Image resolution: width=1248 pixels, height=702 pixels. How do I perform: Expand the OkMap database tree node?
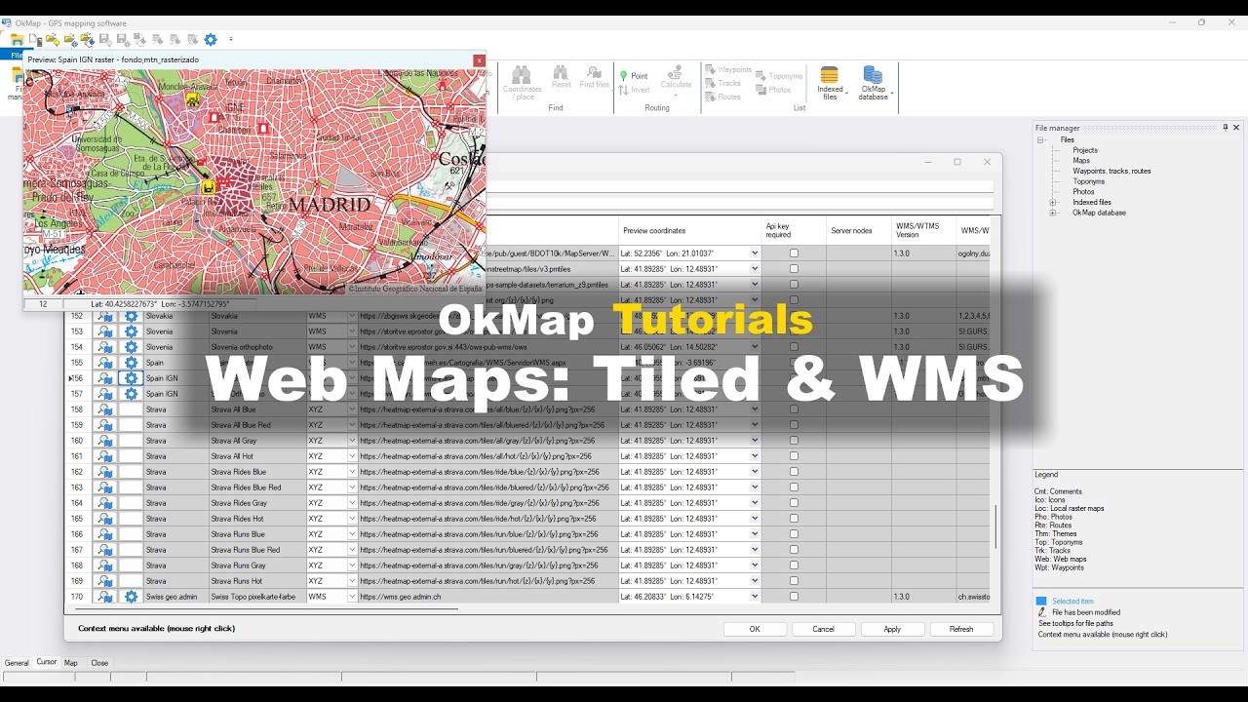[x=1052, y=213]
